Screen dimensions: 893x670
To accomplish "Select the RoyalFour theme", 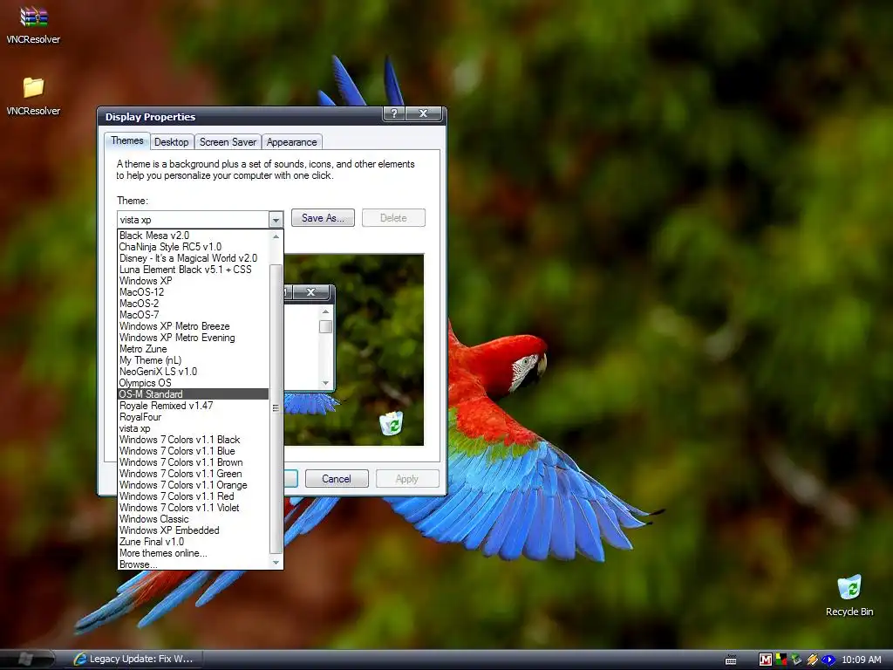I will pos(193,417).
